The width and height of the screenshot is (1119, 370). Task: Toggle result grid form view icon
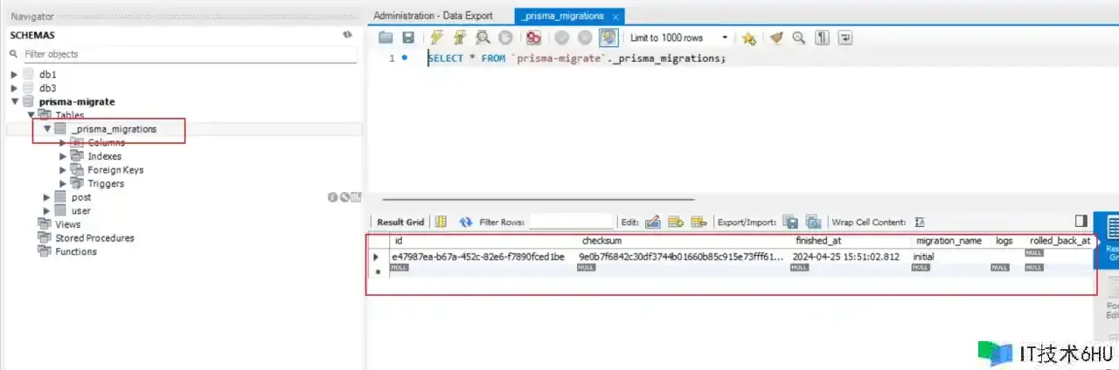(x=441, y=223)
